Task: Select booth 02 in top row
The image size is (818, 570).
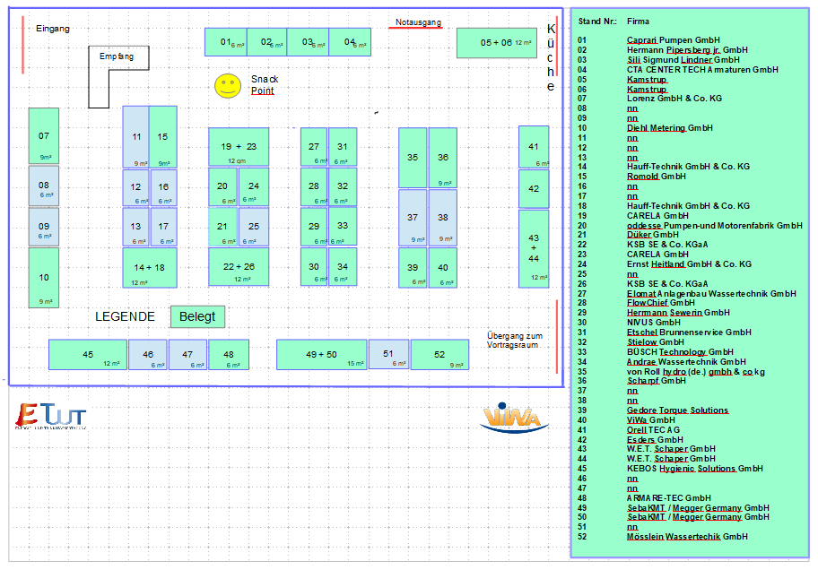Action: (x=267, y=42)
